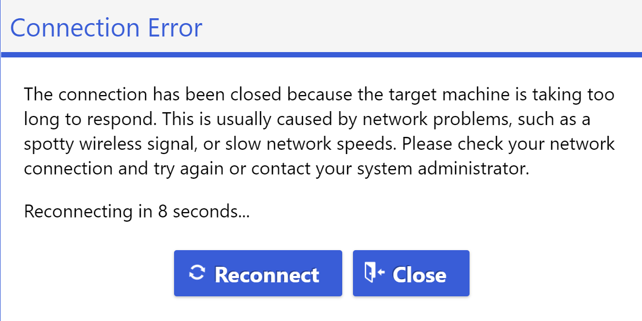
Task: Click the Reconnect button
Action: point(258,273)
